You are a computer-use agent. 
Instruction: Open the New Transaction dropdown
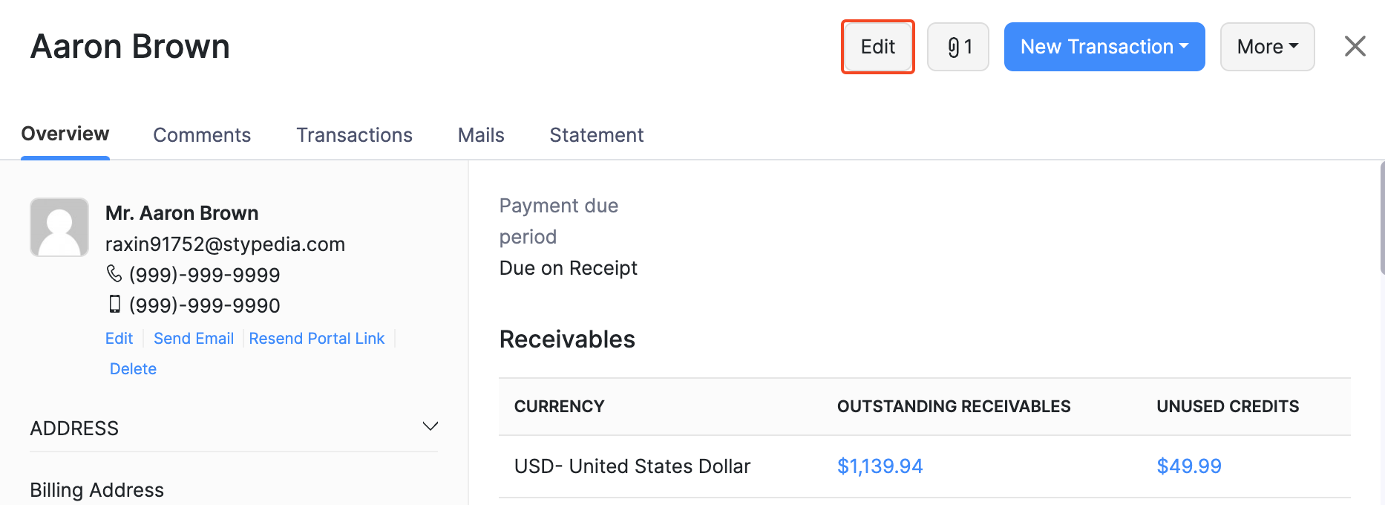[1104, 47]
